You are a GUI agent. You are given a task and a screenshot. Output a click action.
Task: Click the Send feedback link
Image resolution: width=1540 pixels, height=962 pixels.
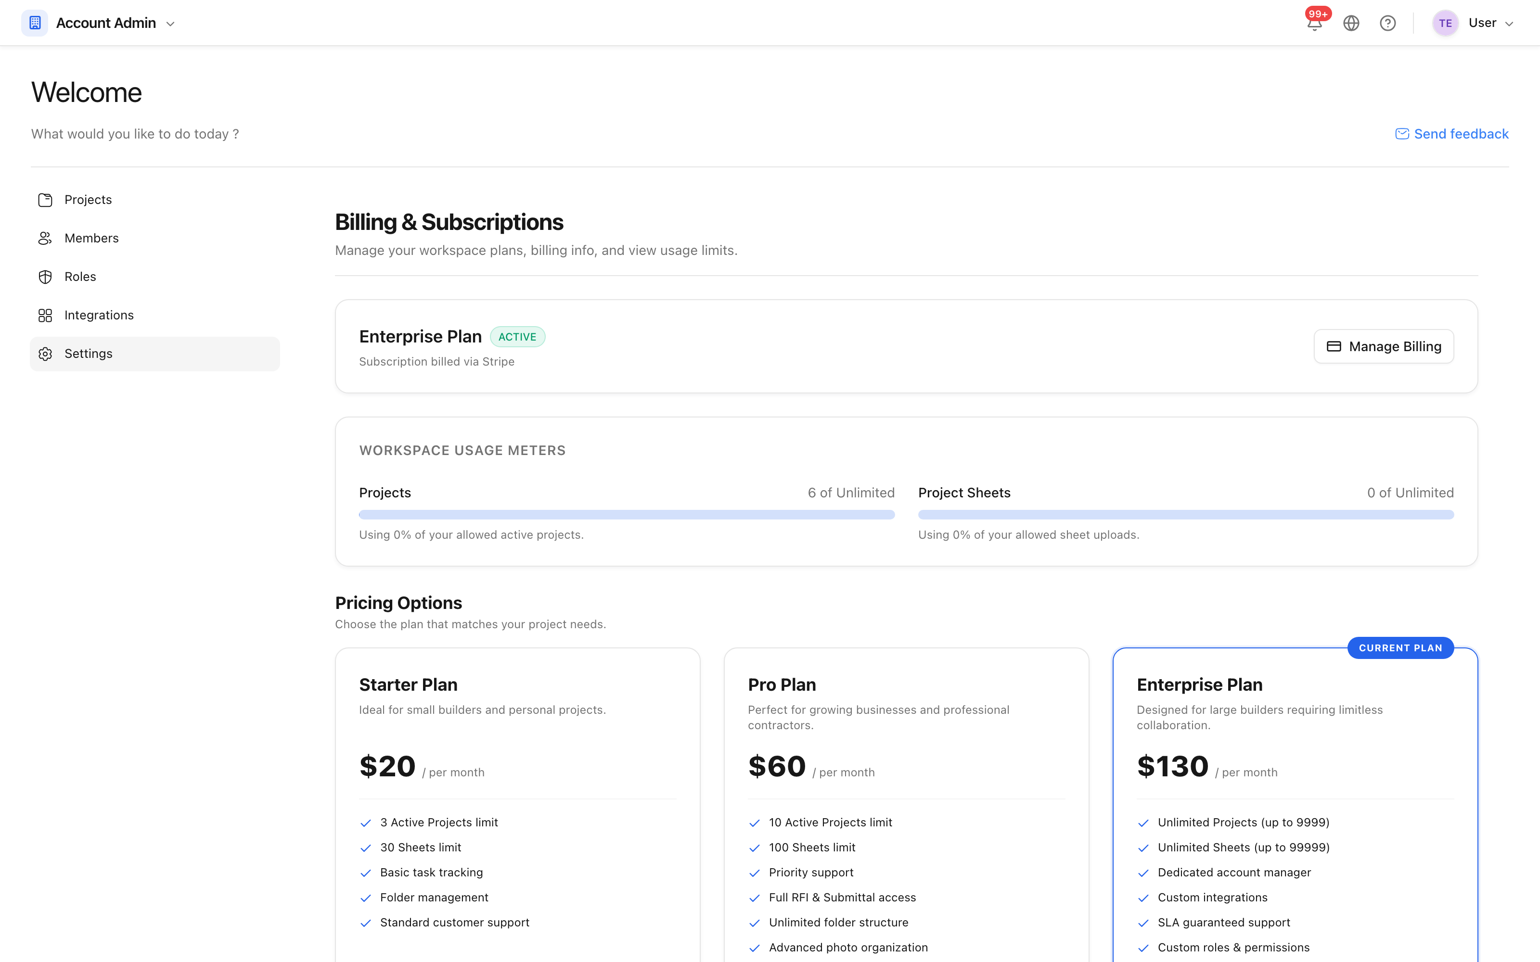(x=1451, y=134)
